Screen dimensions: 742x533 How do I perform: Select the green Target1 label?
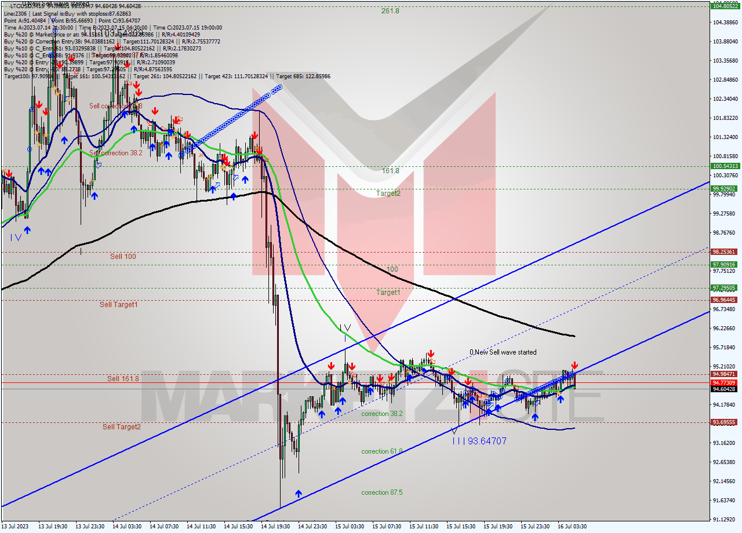click(388, 293)
